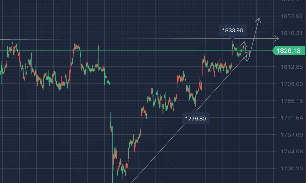Click the 1771.54 price axis label
The width and height of the screenshot is (306, 183).
(x=292, y=117)
